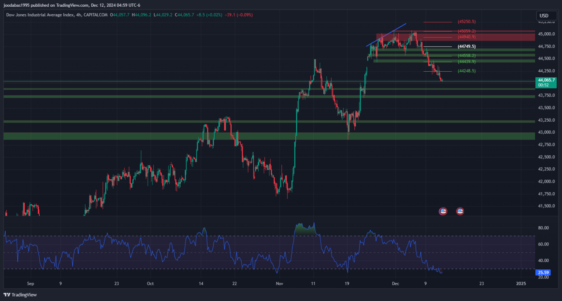This screenshot has width=562, height=301.
Task: Click the green 44248.5 price level label
Action: [x=466, y=71]
